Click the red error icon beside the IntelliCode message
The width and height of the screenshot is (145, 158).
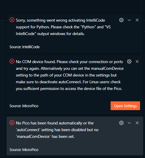click(12, 20)
